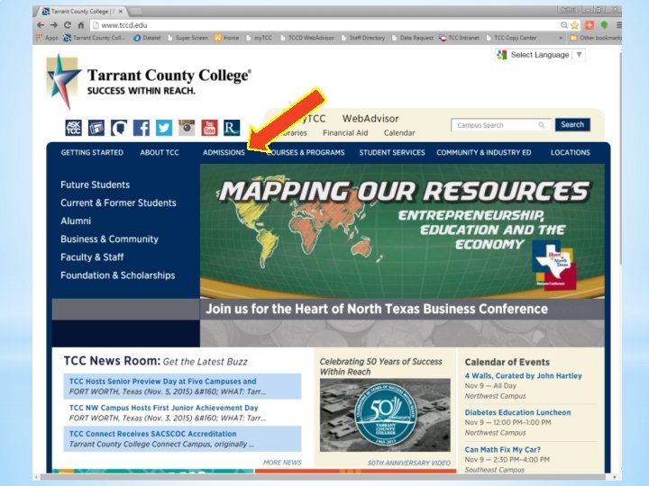Viewport: 649px width, 486px height.
Task: Open 4 Walls, Curated by John Hartley event
Action: pos(523,375)
